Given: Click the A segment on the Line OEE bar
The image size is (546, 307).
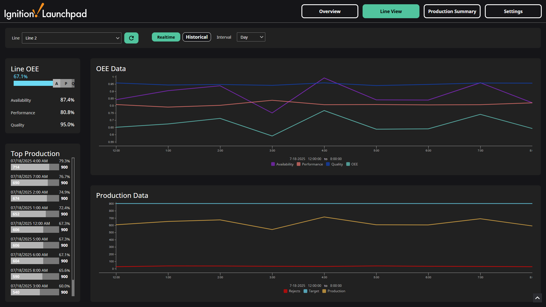Looking at the screenshot, I should [x=57, y=83].
